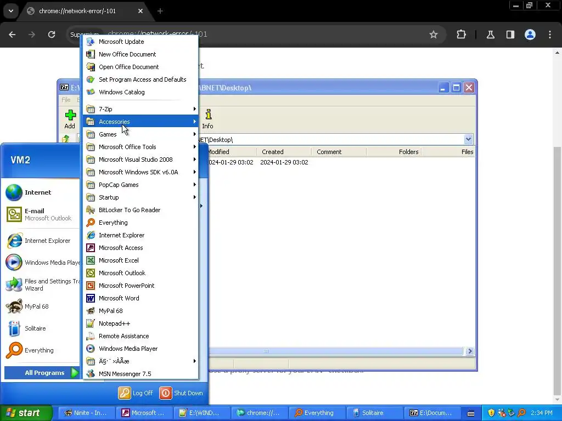This screenshot has height=421, width=562.
Task: Launch Microsoft Outlook from All Programs
Action: [x=140, y=273]
